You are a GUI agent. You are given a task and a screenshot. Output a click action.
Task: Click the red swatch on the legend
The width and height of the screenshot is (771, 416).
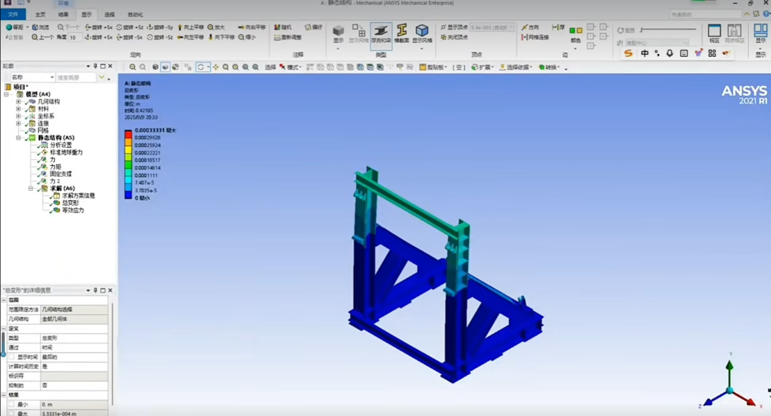[128, 133]
